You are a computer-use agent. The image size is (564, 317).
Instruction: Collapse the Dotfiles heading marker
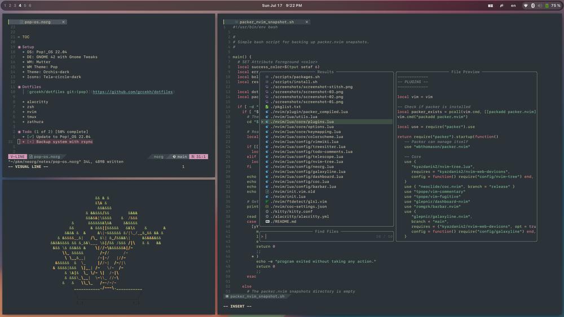(19, 87)
